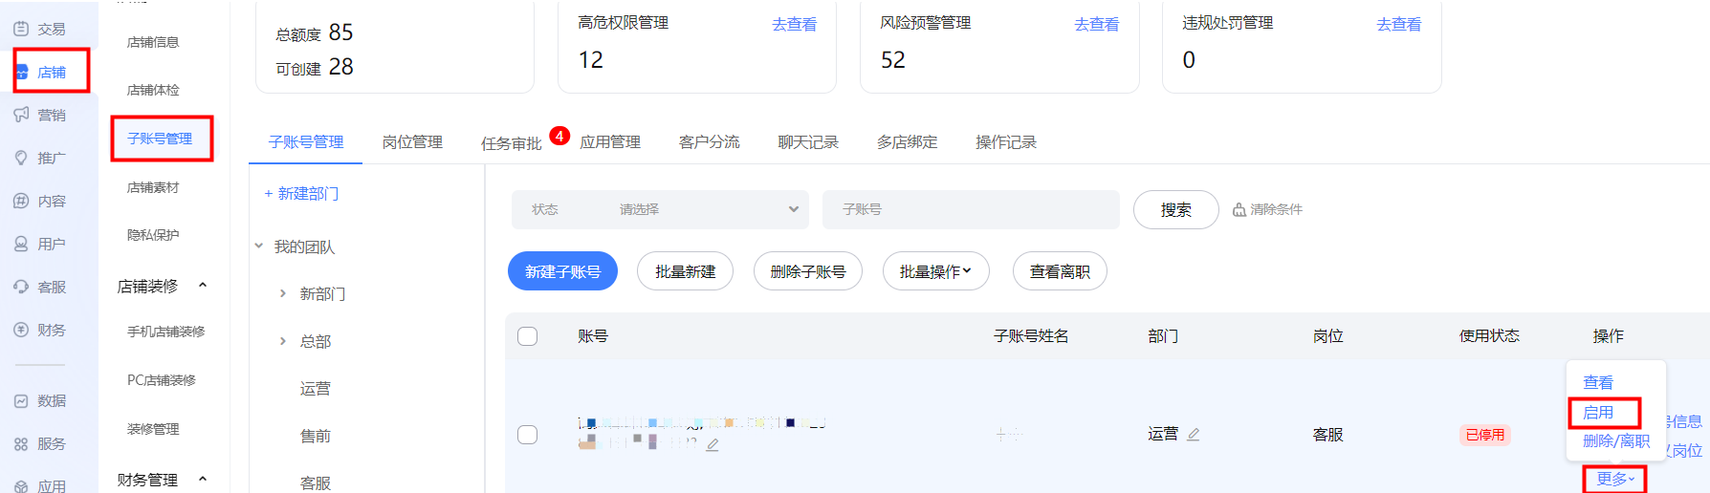
Task: Choose 启用 in the popup menu
Action: [1598, 413]
